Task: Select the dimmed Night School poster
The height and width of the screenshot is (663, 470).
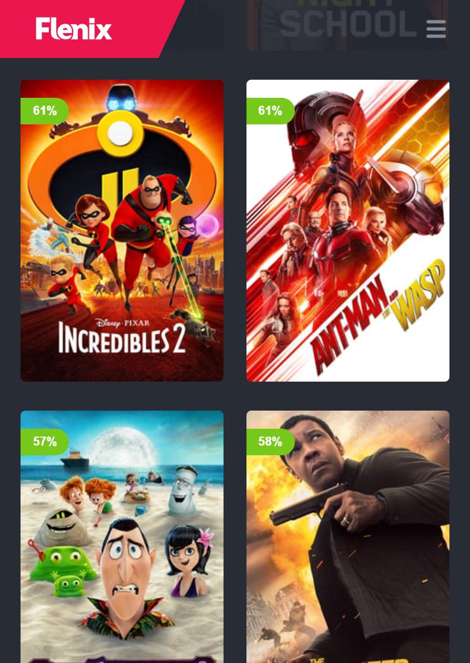Action: 348,25
